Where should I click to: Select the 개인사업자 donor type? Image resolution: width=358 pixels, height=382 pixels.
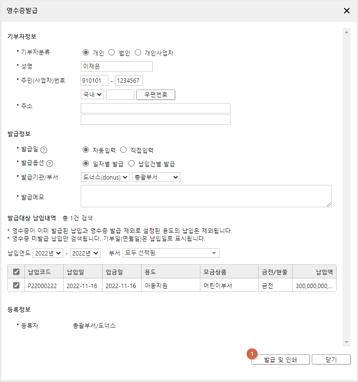tap(138, 53)
